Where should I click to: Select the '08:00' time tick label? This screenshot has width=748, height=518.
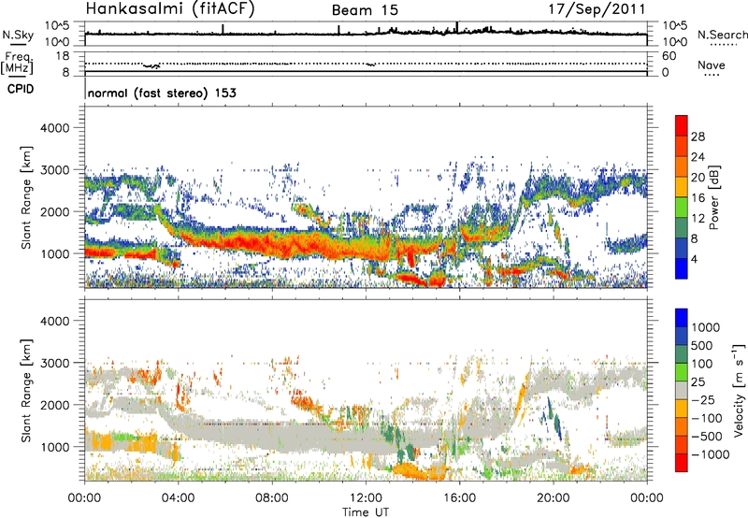click(x=272, y=498)
